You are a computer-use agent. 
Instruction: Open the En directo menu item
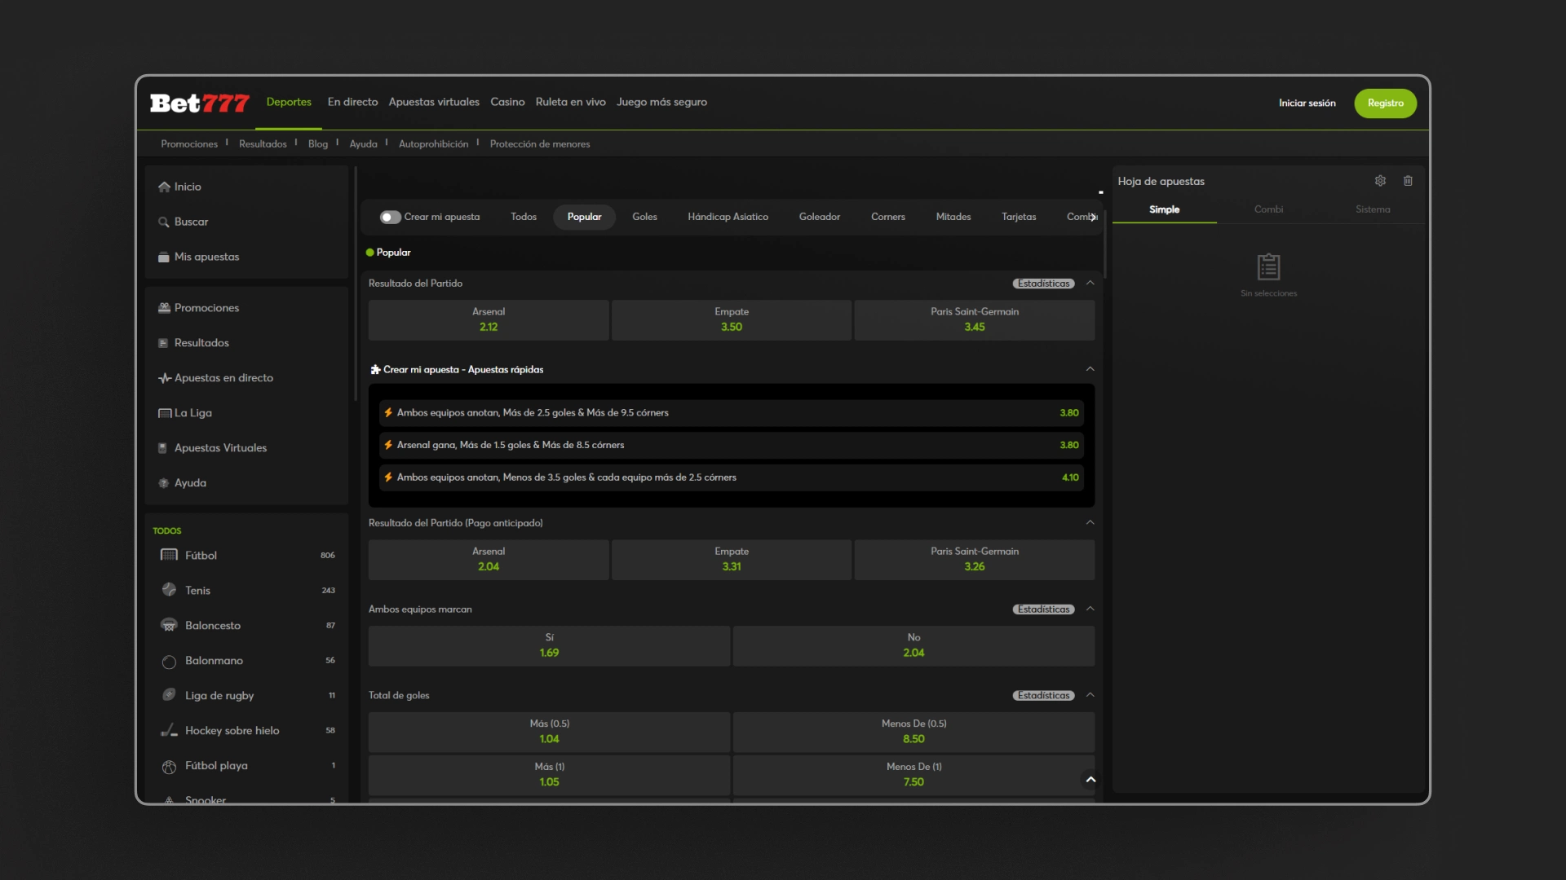[352, 102]
